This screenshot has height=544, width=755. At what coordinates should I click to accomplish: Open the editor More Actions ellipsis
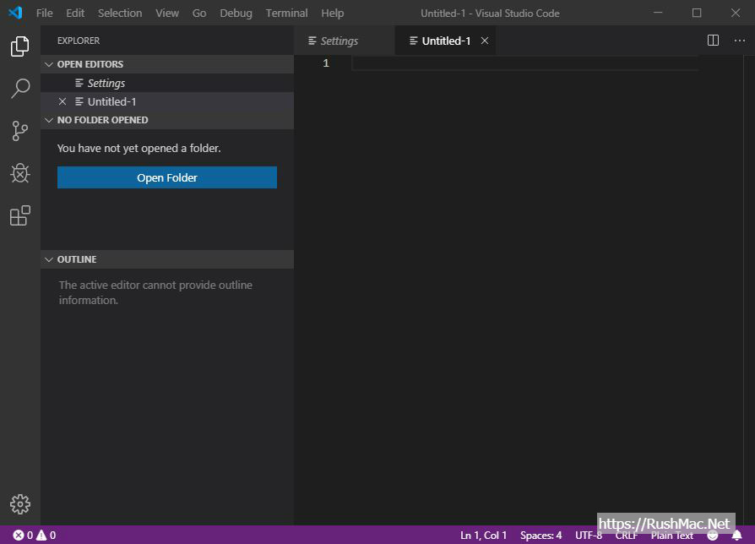(740, 41)
